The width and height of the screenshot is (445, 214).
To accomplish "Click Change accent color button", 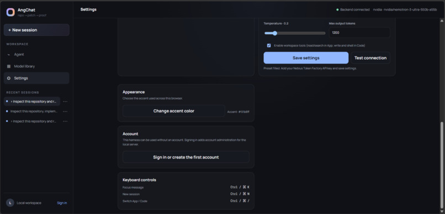I will click(x=174, y=111).
